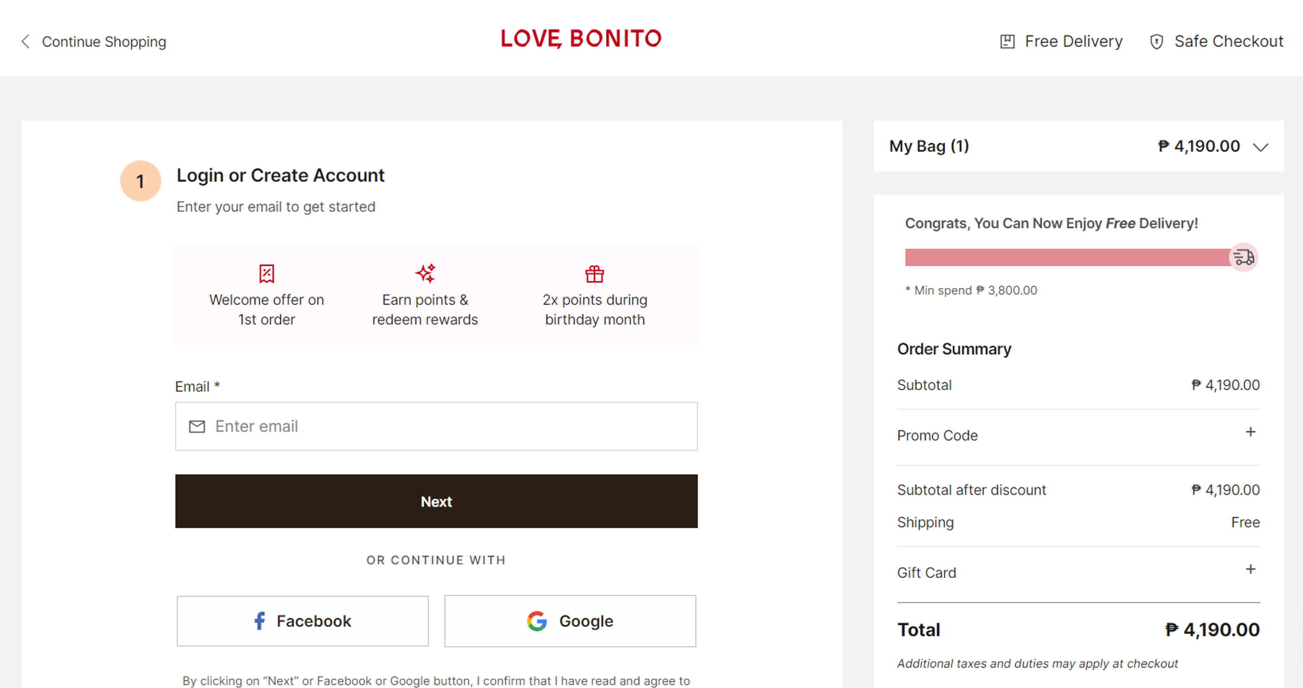Click the Order Summary heading
Screen dimensions: 1303x688
point(954,349)
